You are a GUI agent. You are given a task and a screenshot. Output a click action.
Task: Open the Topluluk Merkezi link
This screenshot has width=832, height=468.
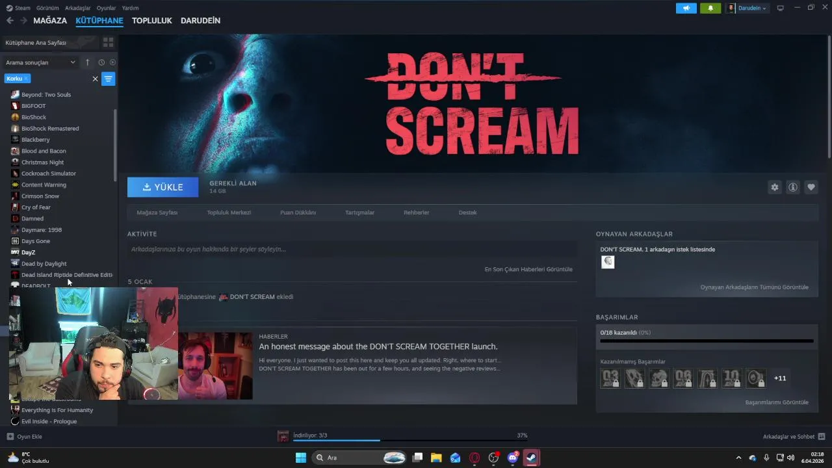(229, 213)
